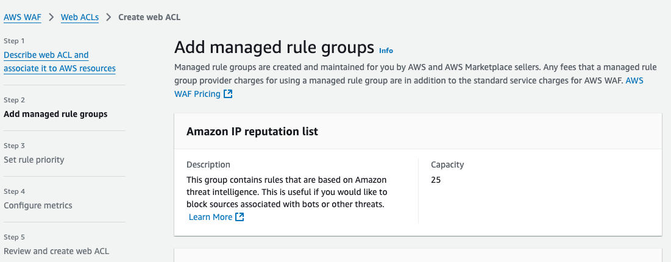Click the Step 4 label
Image resolution: width=671 pixels, height=262 pixels.
coord(14,191)
